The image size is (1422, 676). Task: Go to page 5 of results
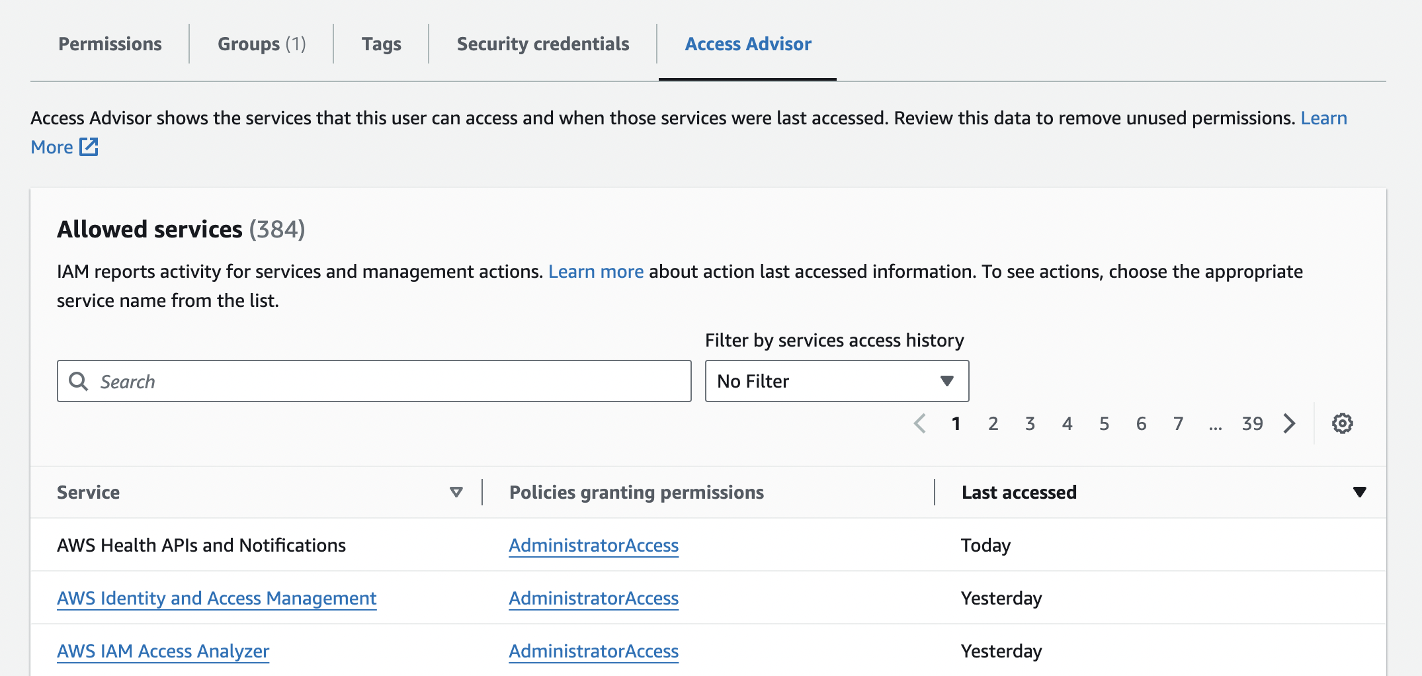pos(1104,423)
